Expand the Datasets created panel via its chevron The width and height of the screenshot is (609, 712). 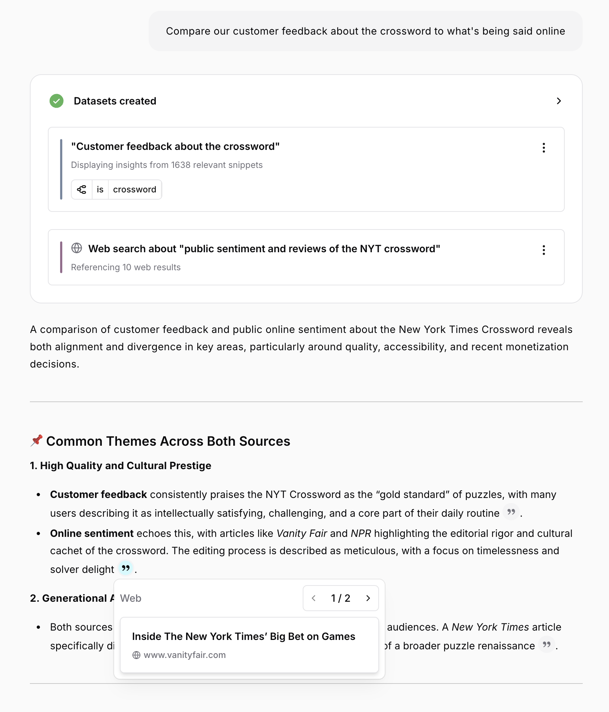[x=559, y=101]
